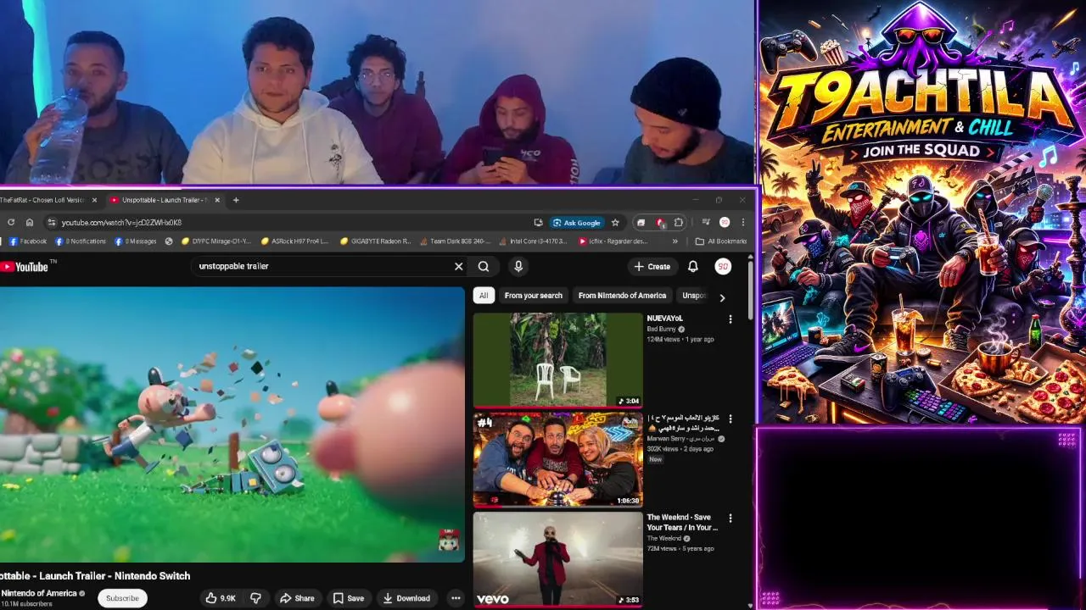Open the Facebook bookmark
Image resolution: width=1086 pixels, height=610 pixels.
pos(28,241)
